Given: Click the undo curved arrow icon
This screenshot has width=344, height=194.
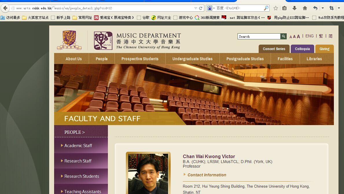Looking at the screenshot, I should [315, 8].
